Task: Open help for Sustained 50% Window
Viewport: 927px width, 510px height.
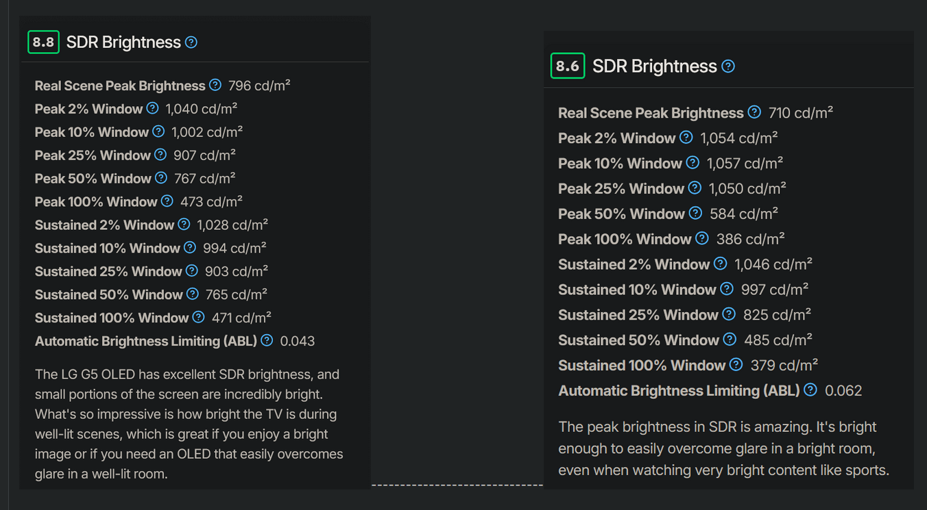Action: coord(191,294)
